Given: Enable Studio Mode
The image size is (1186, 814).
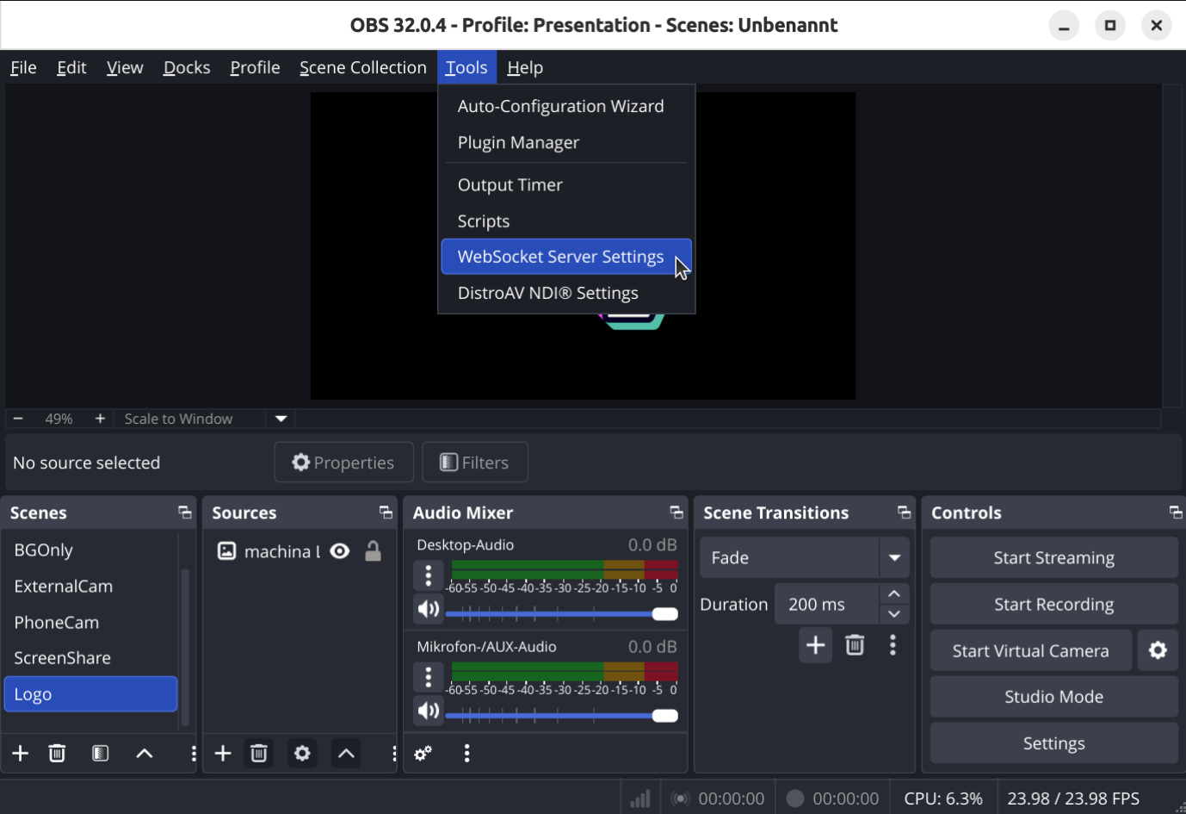Looking at the screenshot, I should [1053, 696].
